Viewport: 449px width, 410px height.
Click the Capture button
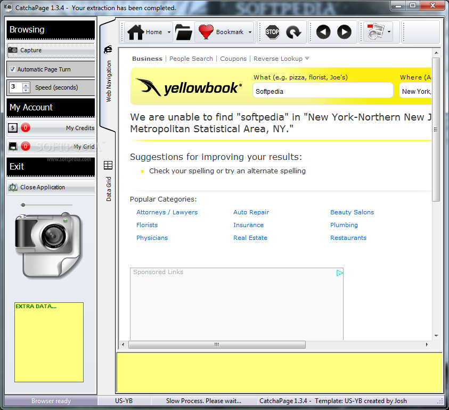click(x=51, y=50)
